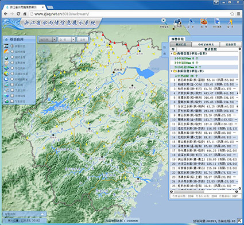244x225 pixels.
Task: Open the second dropdown above the map
Action: coord(67,40)
